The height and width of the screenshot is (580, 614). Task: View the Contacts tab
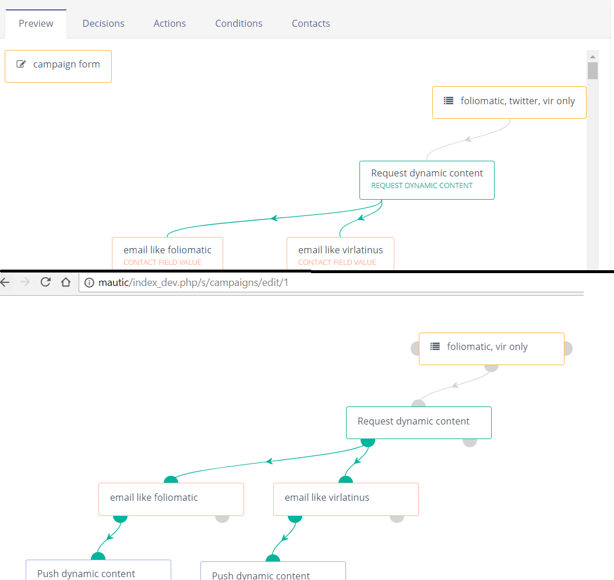310,23
